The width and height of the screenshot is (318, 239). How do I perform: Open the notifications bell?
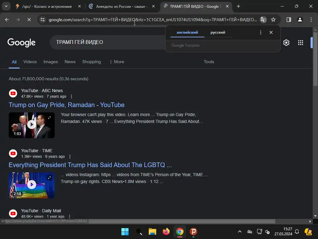coord(297,232)
